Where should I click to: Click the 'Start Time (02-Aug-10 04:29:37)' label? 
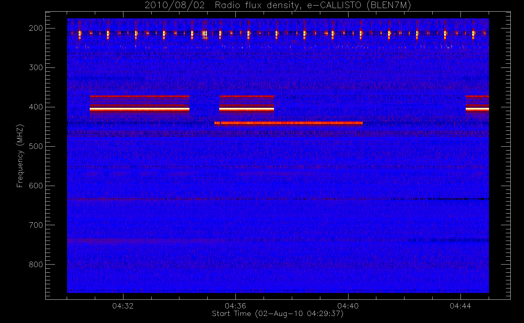click(x=278, y=314)
